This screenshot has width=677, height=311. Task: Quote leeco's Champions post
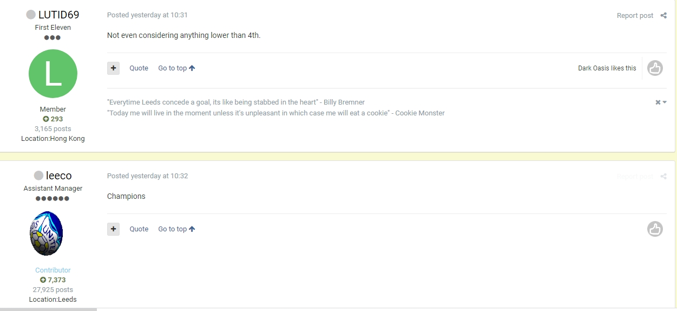click(x=139, y=229)
